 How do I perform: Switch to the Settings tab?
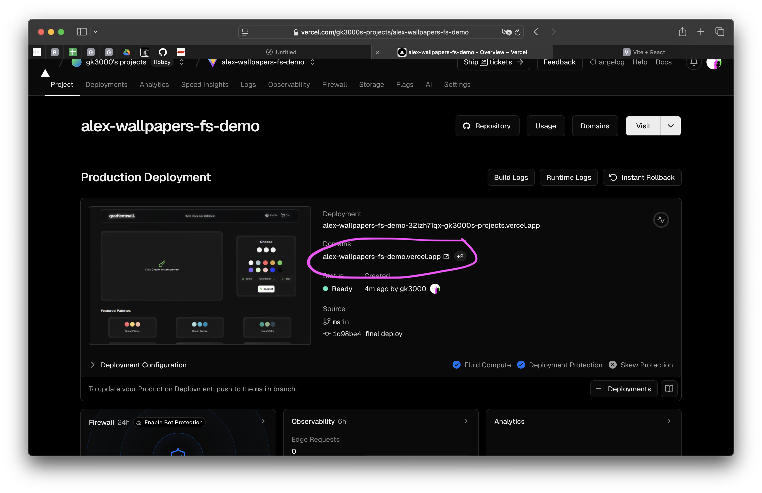[457, 84]
